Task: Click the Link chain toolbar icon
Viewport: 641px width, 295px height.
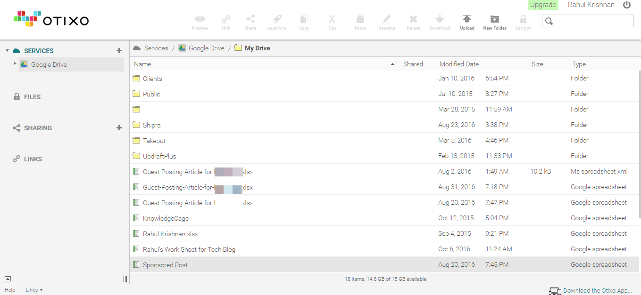Action: (x=226, y=19)
